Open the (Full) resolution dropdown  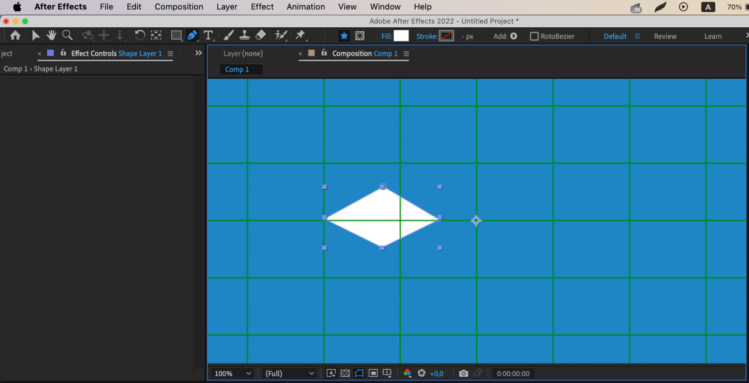[x=289, y=373]
